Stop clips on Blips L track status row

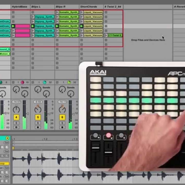[x=33, y=82]
